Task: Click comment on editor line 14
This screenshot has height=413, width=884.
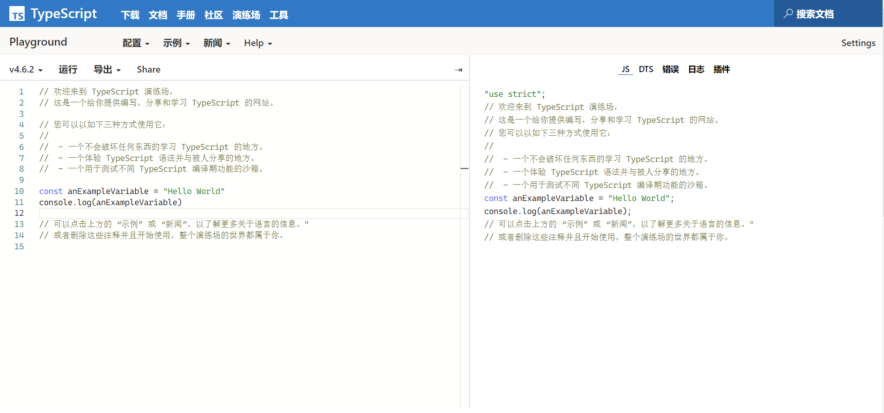Action: point(162,235)
